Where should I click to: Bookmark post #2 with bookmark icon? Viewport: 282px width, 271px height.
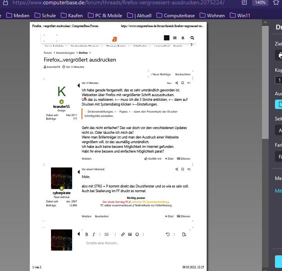point(182,169)
